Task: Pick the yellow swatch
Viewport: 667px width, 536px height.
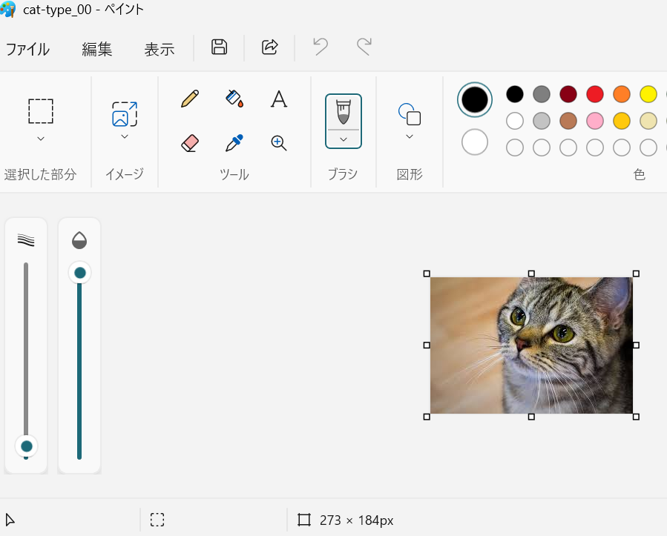Action: pos(648,94)
